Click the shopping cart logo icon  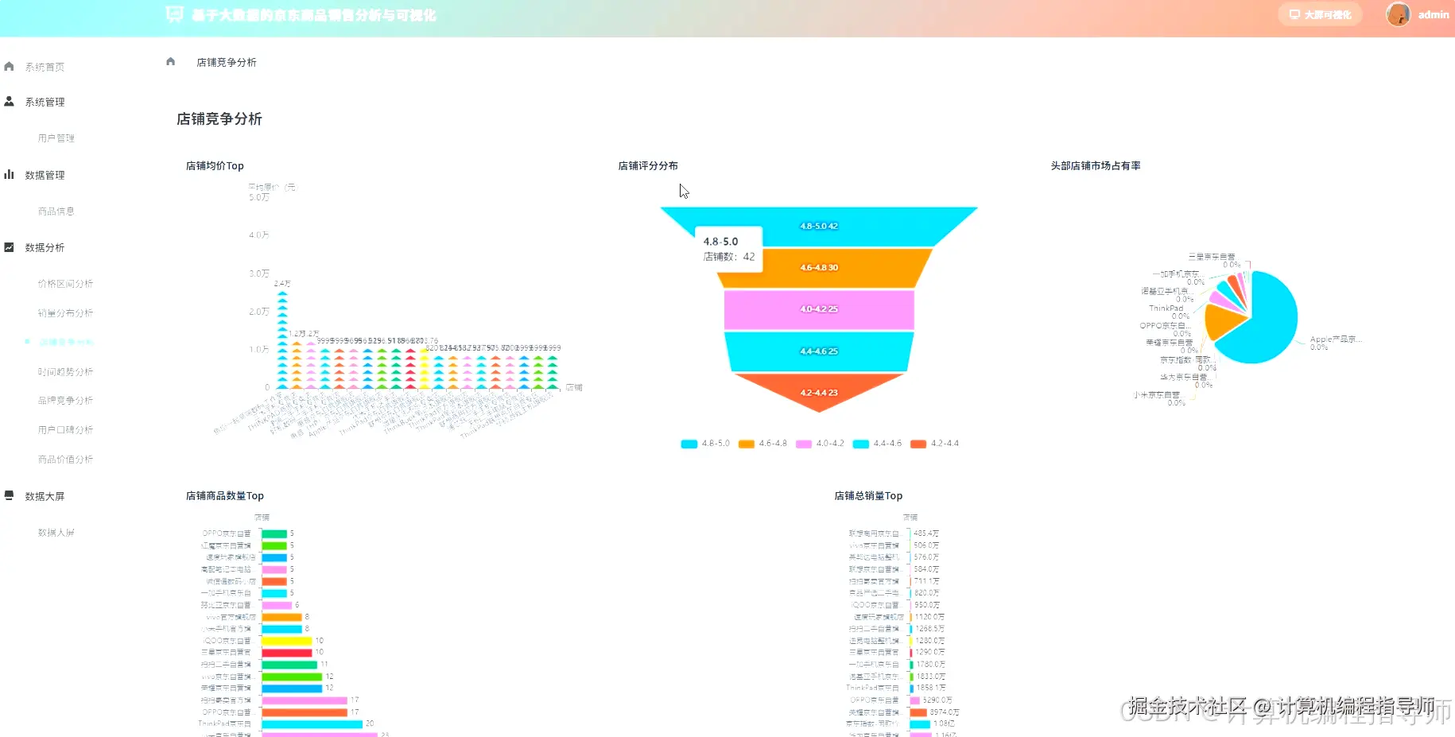pyautogui.click(x=174, y=14)
